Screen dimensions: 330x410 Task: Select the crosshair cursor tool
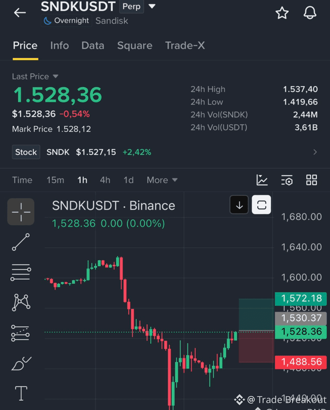[x=21, y=212]
